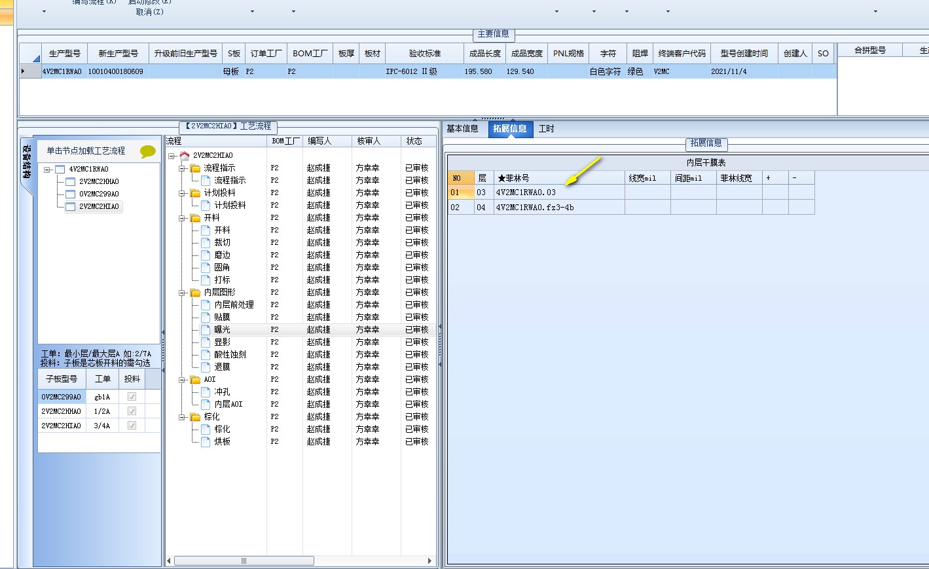
Task: Collapse the 计划投料 folder node
Action: (x=183, y=193)
